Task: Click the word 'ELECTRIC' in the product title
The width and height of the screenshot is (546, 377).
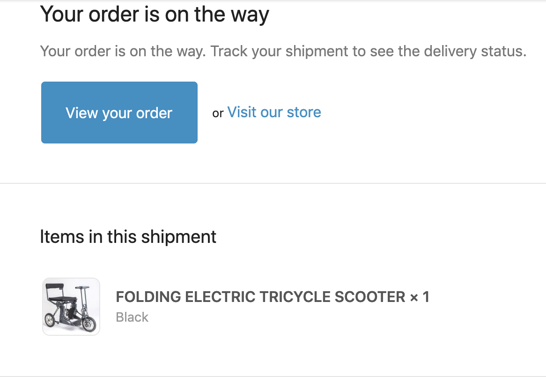Action: point(220,297)
